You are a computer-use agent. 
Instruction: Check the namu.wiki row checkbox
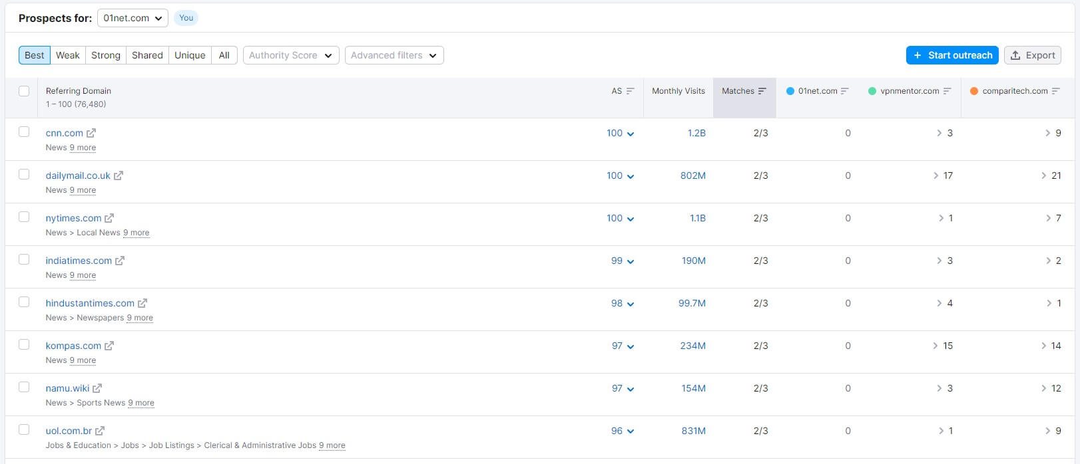point(24,387)
